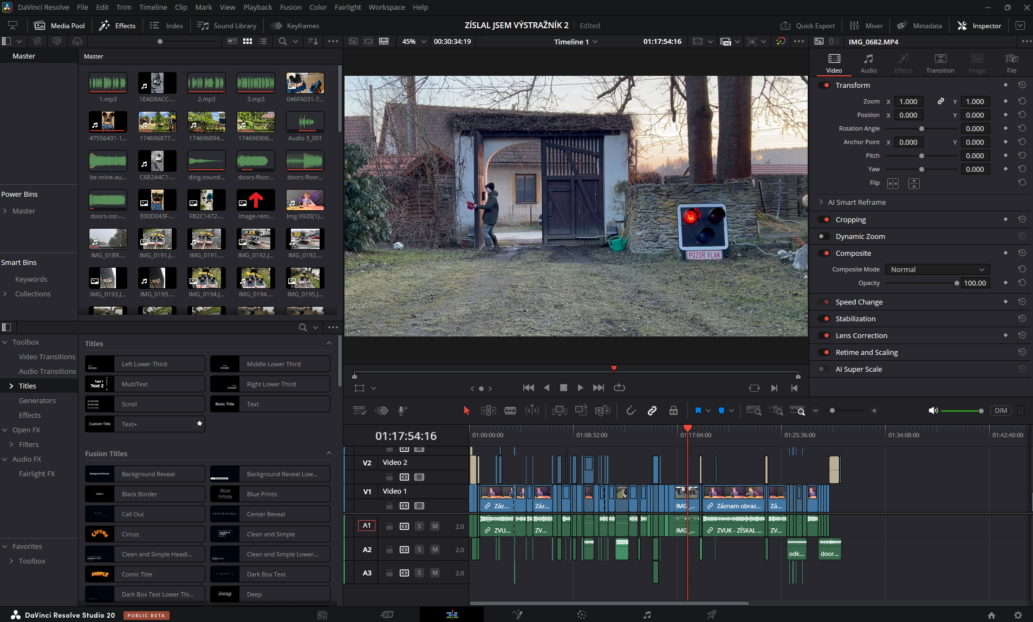
Task: Disable the Cropping toggle in Inspector
Action: [x=825, y=219]
